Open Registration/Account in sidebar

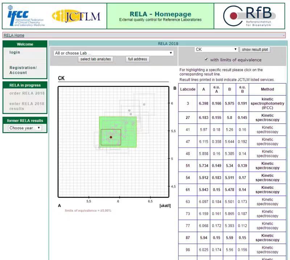23,70
